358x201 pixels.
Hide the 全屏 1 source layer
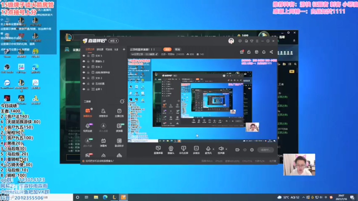coord(84,89)
